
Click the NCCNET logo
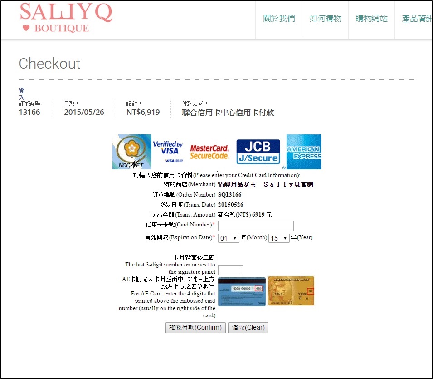[132, 152]
